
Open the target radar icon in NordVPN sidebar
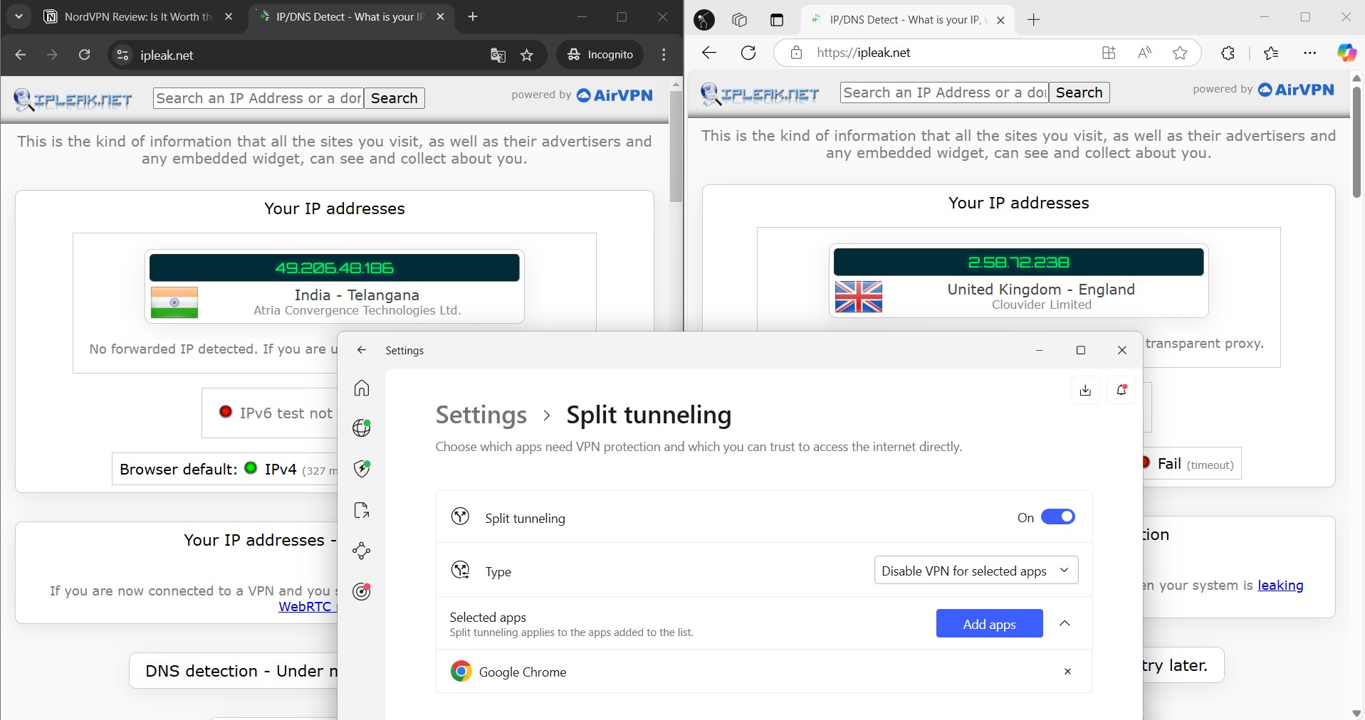point(362,591)
